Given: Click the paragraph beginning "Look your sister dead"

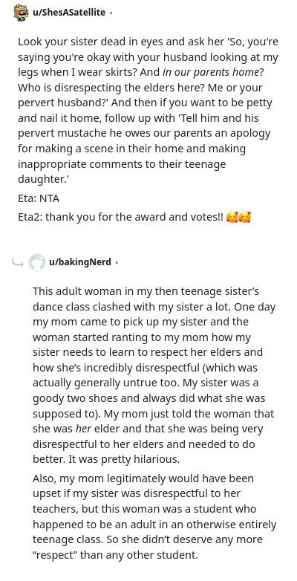Looking at the screenshot, I should [x=148, y=111].
